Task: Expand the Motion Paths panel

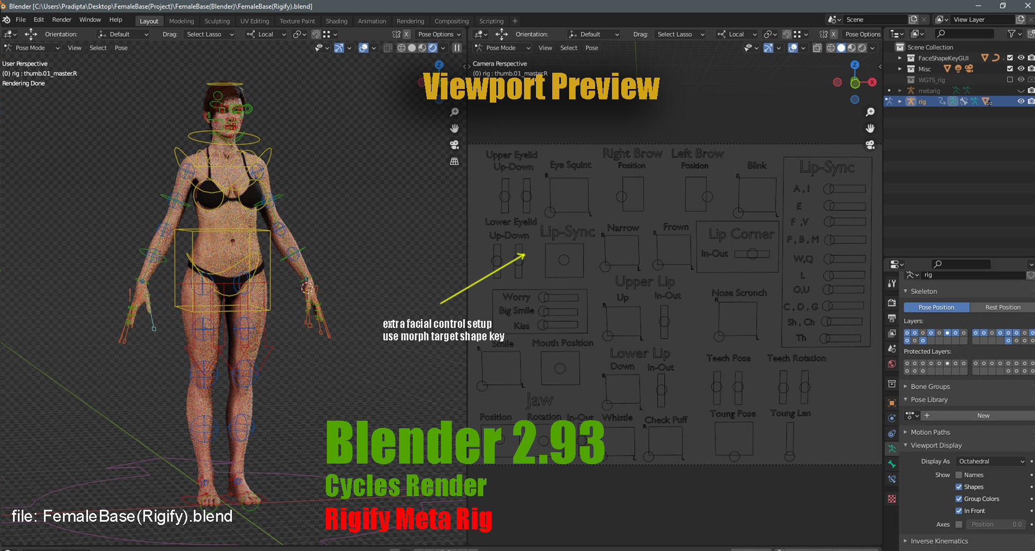Action: click(930, 432)
